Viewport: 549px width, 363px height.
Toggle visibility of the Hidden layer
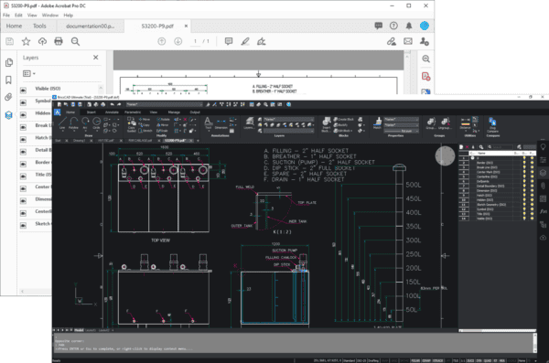point(23,115)
